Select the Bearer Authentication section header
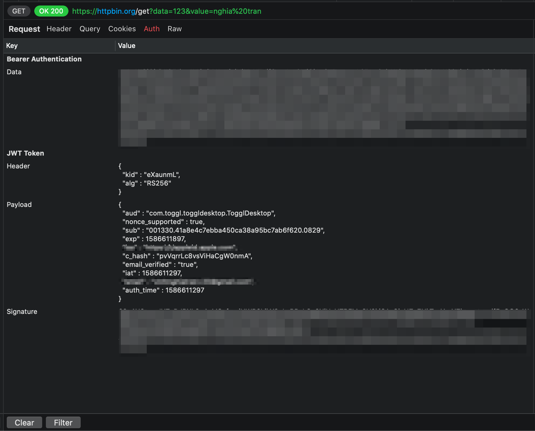This screenshot has width=535, height=431. point(44,59)
